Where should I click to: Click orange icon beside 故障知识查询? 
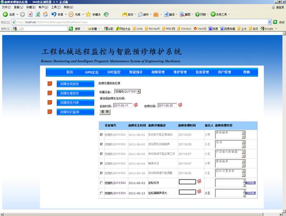tap(50, 112)
